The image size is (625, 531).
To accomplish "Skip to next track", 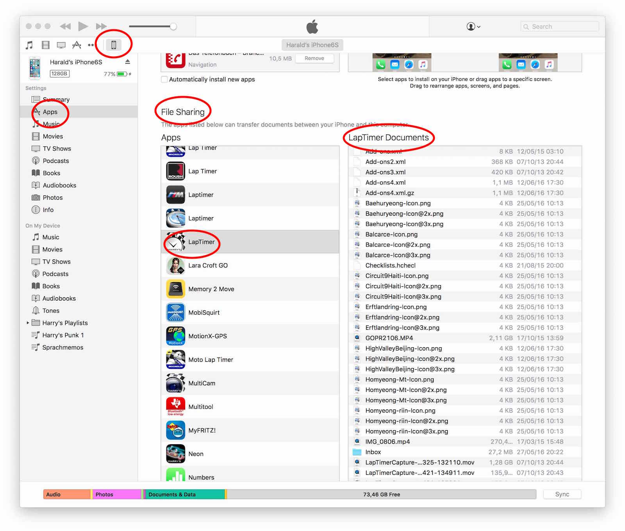I will 101,26.
